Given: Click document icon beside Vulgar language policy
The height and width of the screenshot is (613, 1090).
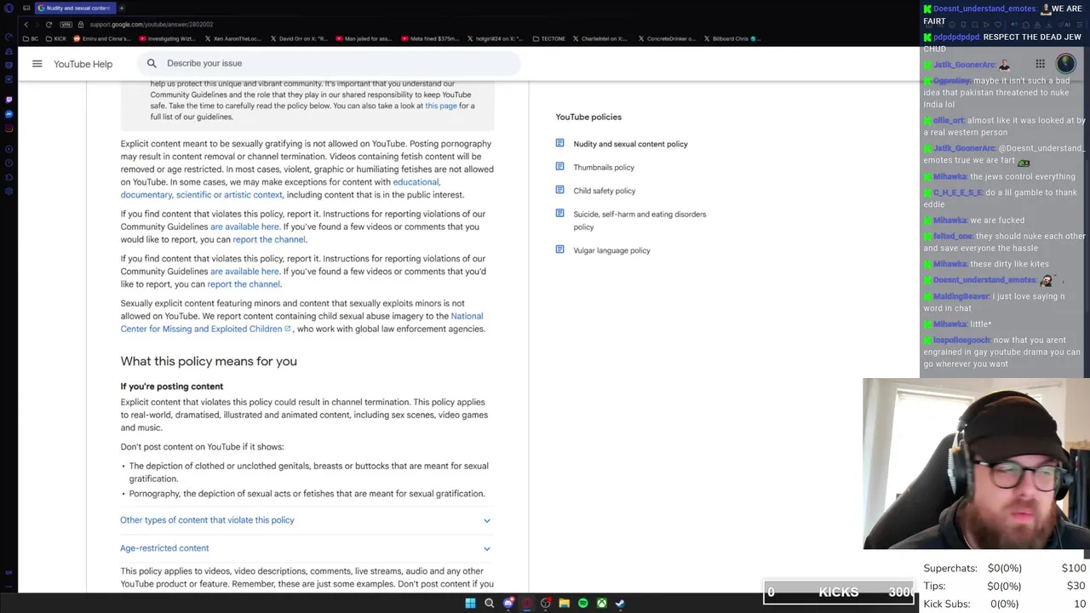Looking at the screenshot, I should tap(559, 249).
